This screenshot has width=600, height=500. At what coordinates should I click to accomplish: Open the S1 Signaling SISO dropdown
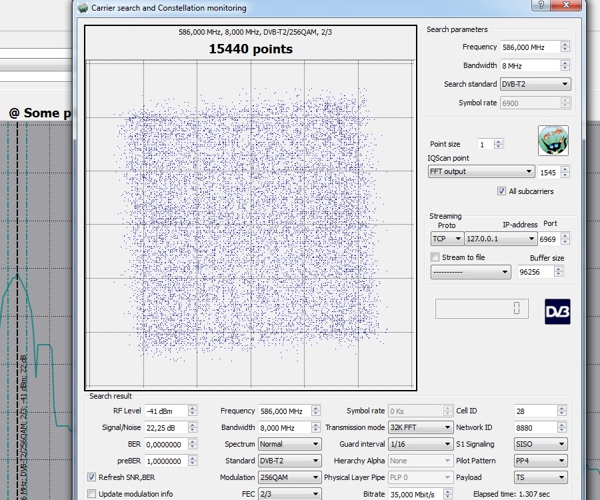(x=541, y=444)
